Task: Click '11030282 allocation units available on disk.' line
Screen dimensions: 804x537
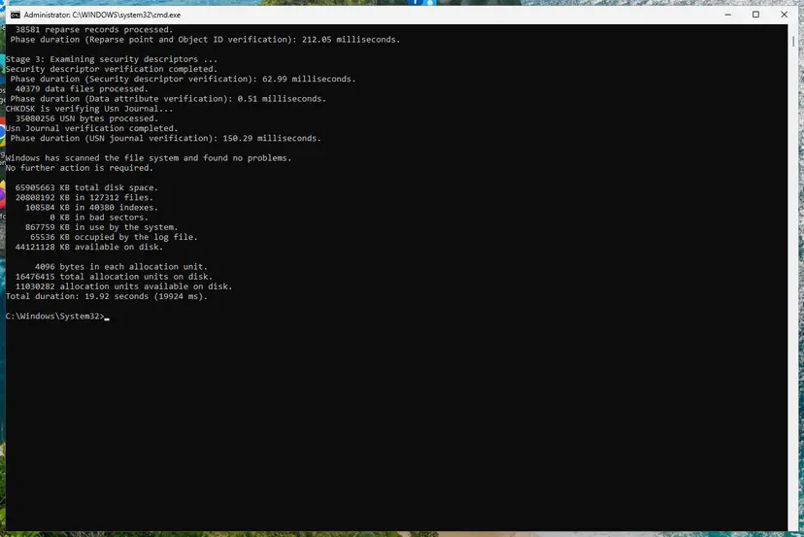Action: click(x=123, y=286)
